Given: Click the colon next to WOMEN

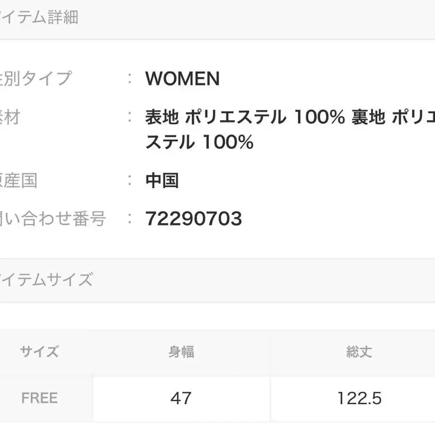Looking at the screenshot, I should [130, 79].
